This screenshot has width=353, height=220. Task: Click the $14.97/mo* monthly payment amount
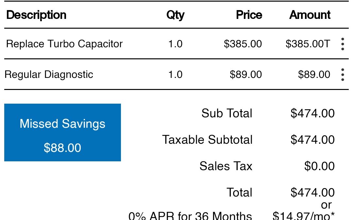click(303, 216)
